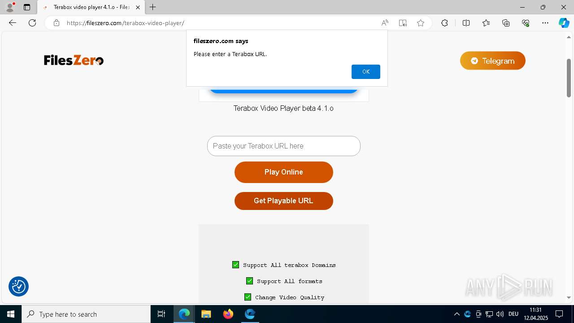The height and width of the screenshot is (323, 574).
Task: Open Read aloud icon
Action: click(x=385, y=23)
